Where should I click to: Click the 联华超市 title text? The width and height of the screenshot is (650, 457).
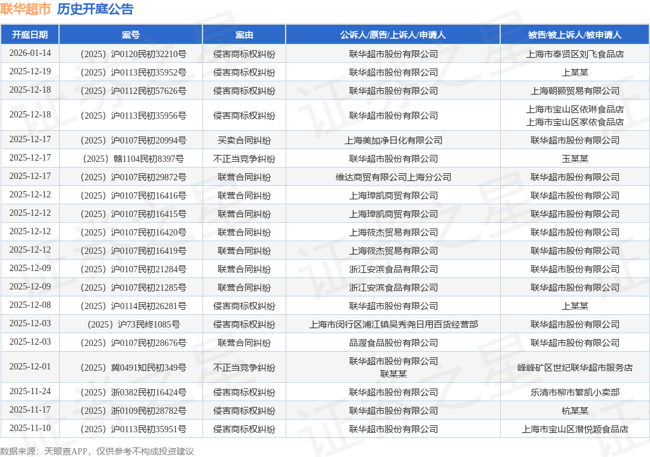point(25,9)
